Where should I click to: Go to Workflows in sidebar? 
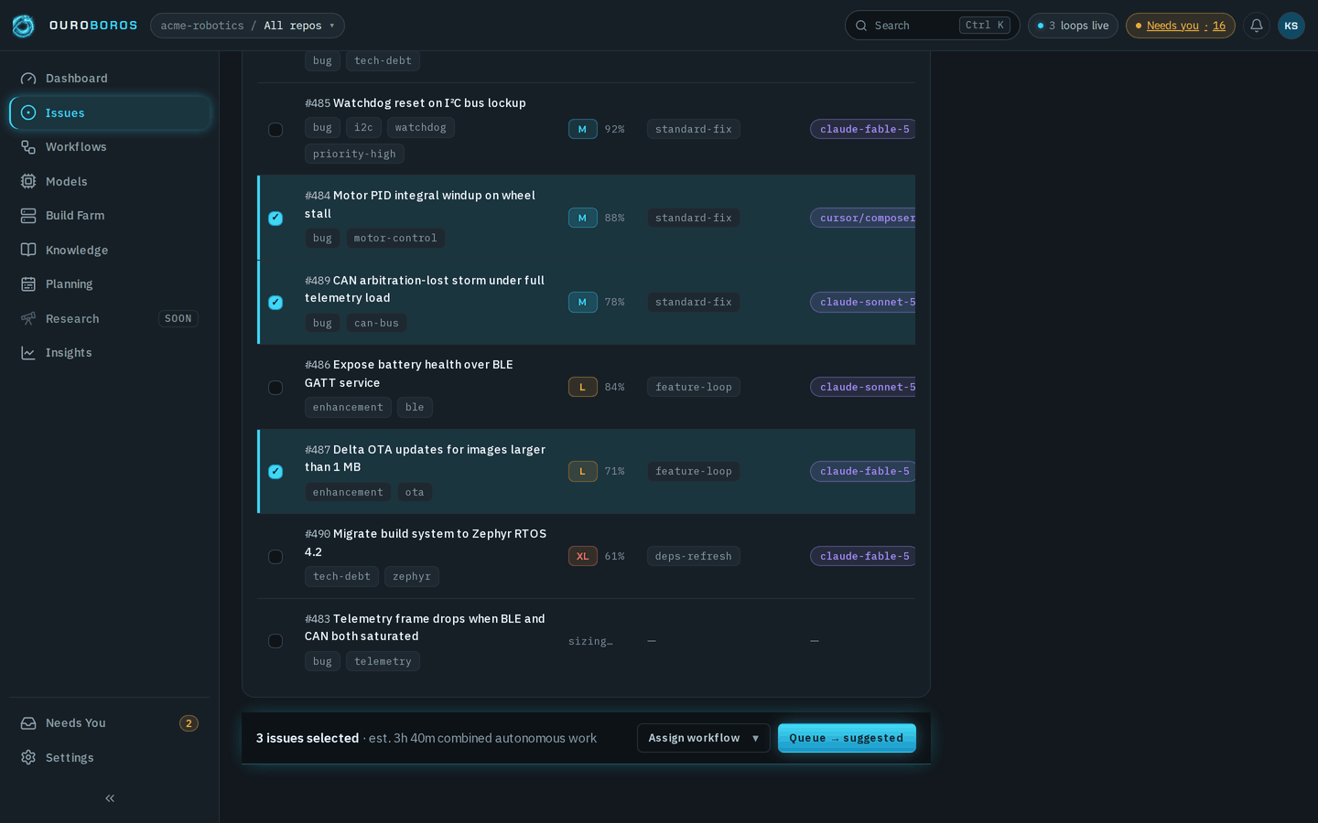click(110, 147)
